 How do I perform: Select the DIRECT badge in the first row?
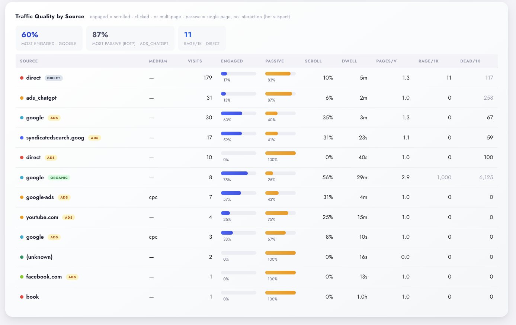(x=54, y=78)
